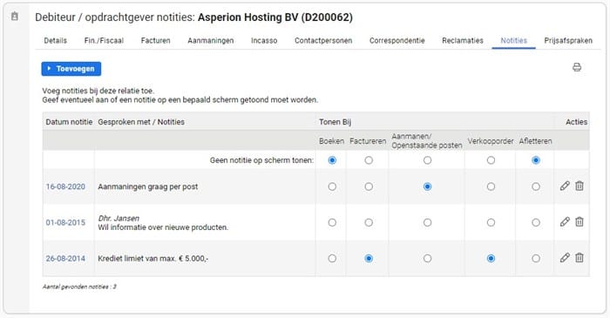The width and height of the screenshot is (610, 318).
Task: Switch to the Fin./Fiscaal tab
Action: pyautogui.click(x=104, y=40)
